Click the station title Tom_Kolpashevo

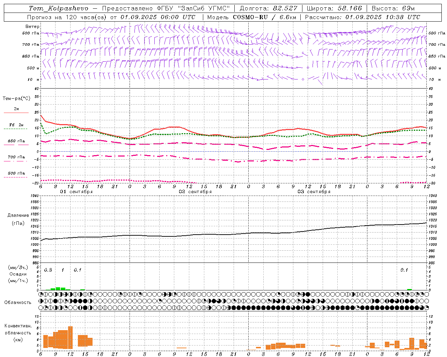pyautogui.click(x=58, y=8)
